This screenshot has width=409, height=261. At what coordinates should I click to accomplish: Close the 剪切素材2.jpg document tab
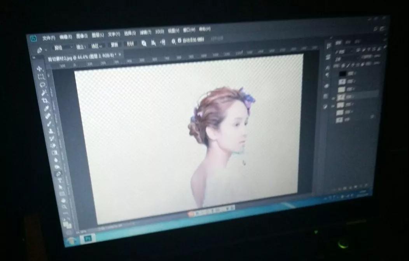[120, 54]
